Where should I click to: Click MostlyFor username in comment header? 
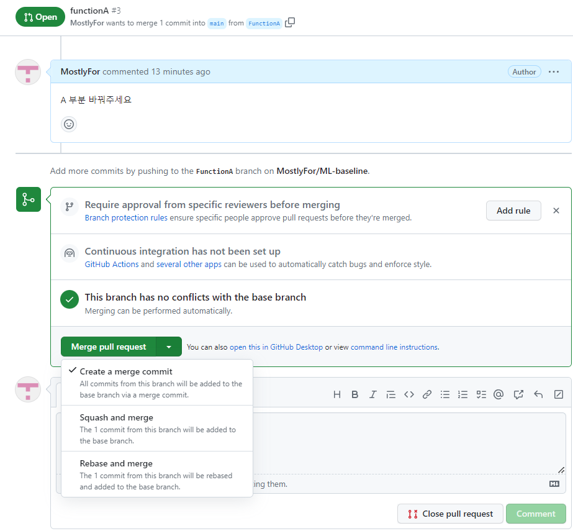(x=81, y=71)
